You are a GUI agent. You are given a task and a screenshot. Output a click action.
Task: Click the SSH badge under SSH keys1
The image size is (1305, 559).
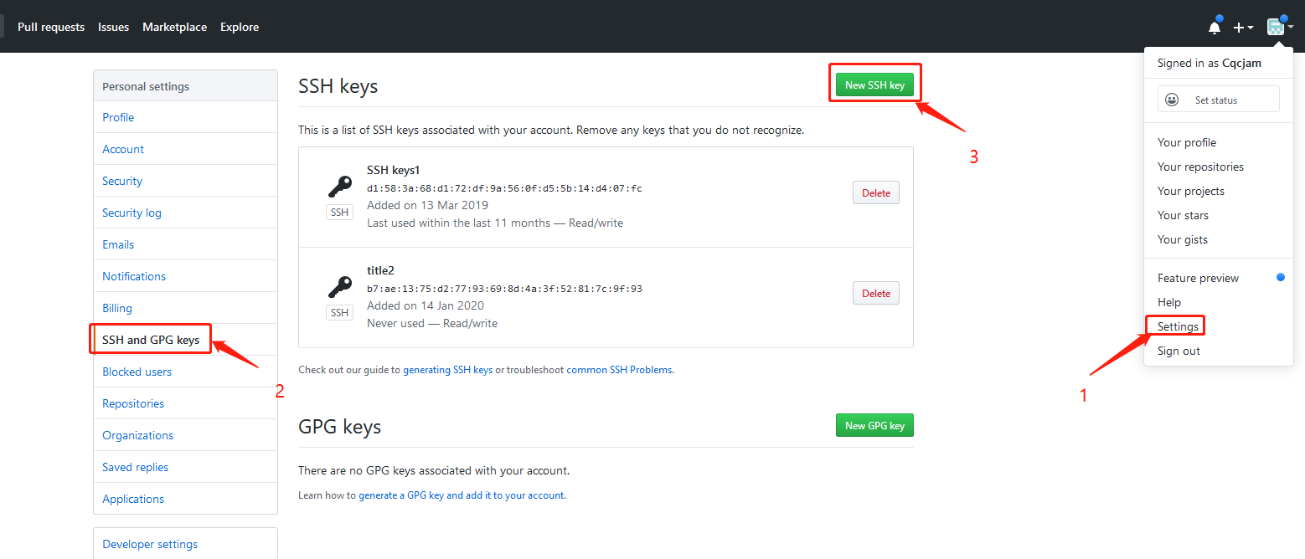[339, 213]
